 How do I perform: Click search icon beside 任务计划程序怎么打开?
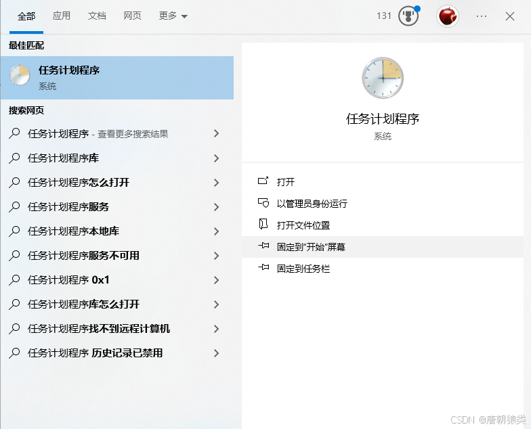pos(14,183)
